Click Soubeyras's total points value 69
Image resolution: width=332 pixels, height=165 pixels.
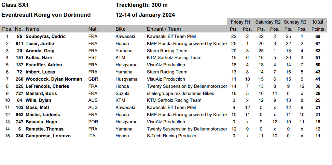(318, 37)
